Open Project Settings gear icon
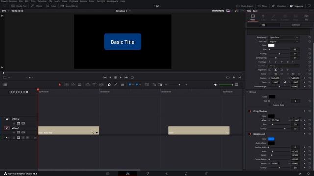 [309, 174]
